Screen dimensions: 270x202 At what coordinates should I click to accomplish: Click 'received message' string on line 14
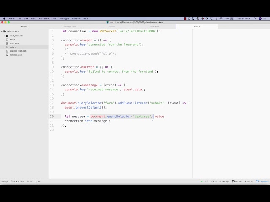[103, 90]
